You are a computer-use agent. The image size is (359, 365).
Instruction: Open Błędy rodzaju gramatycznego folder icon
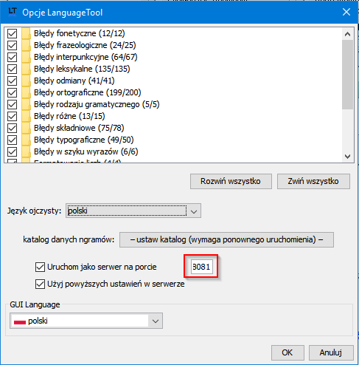point(26,104)
